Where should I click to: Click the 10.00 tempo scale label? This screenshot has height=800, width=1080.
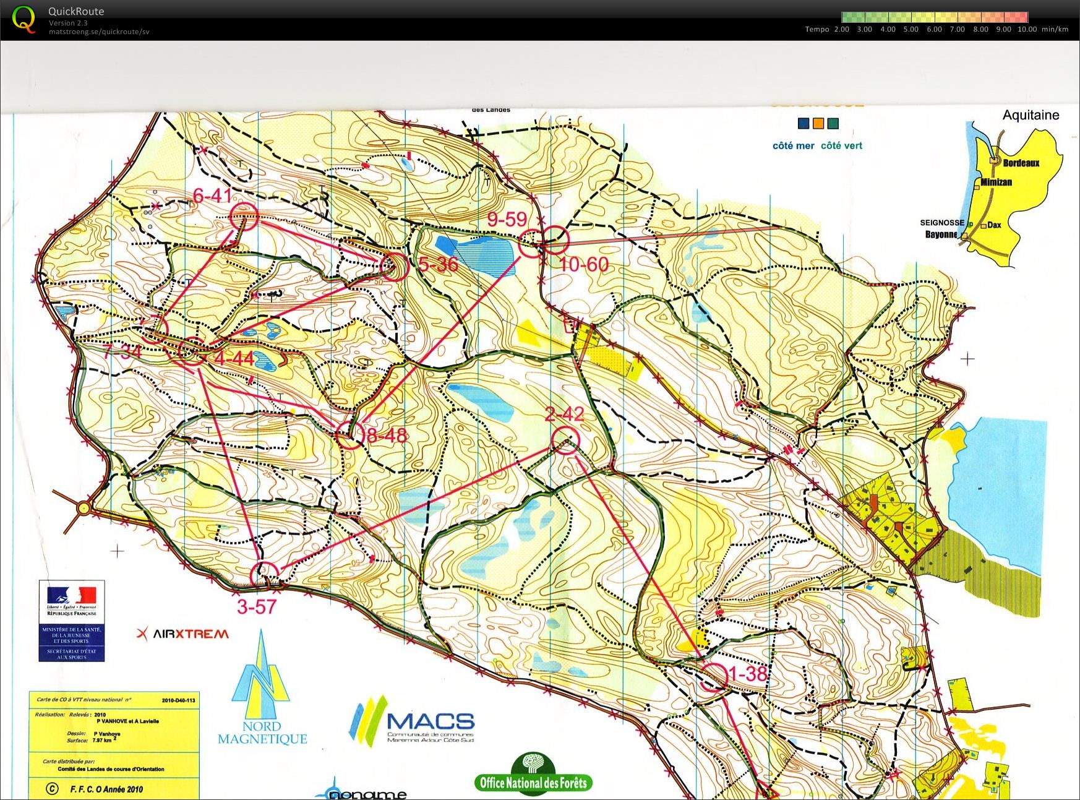1027,29
